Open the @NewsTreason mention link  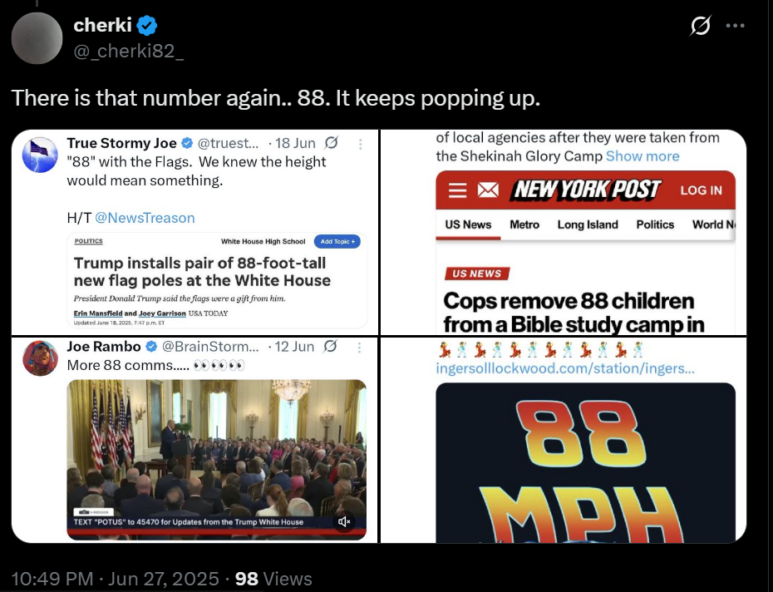point(145,218)
